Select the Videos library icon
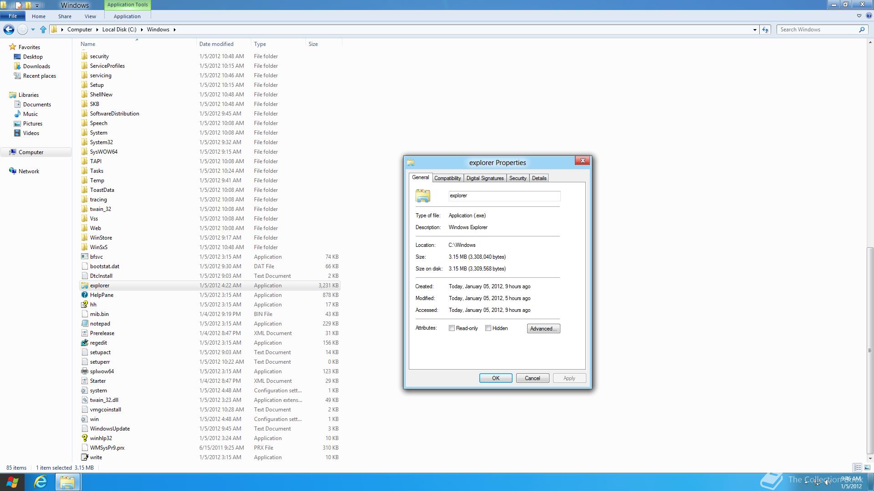 click(x=17, y=133)
